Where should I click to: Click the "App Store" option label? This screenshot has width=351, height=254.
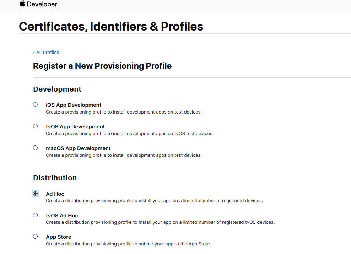(x=58, y=237)
